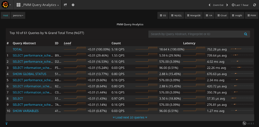Expand the percona host dropdown
Viewport: 259px width, 127px height.
tap(18, 15)
